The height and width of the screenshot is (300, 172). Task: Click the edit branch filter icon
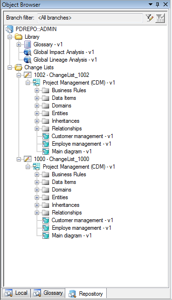click(150, 18)
